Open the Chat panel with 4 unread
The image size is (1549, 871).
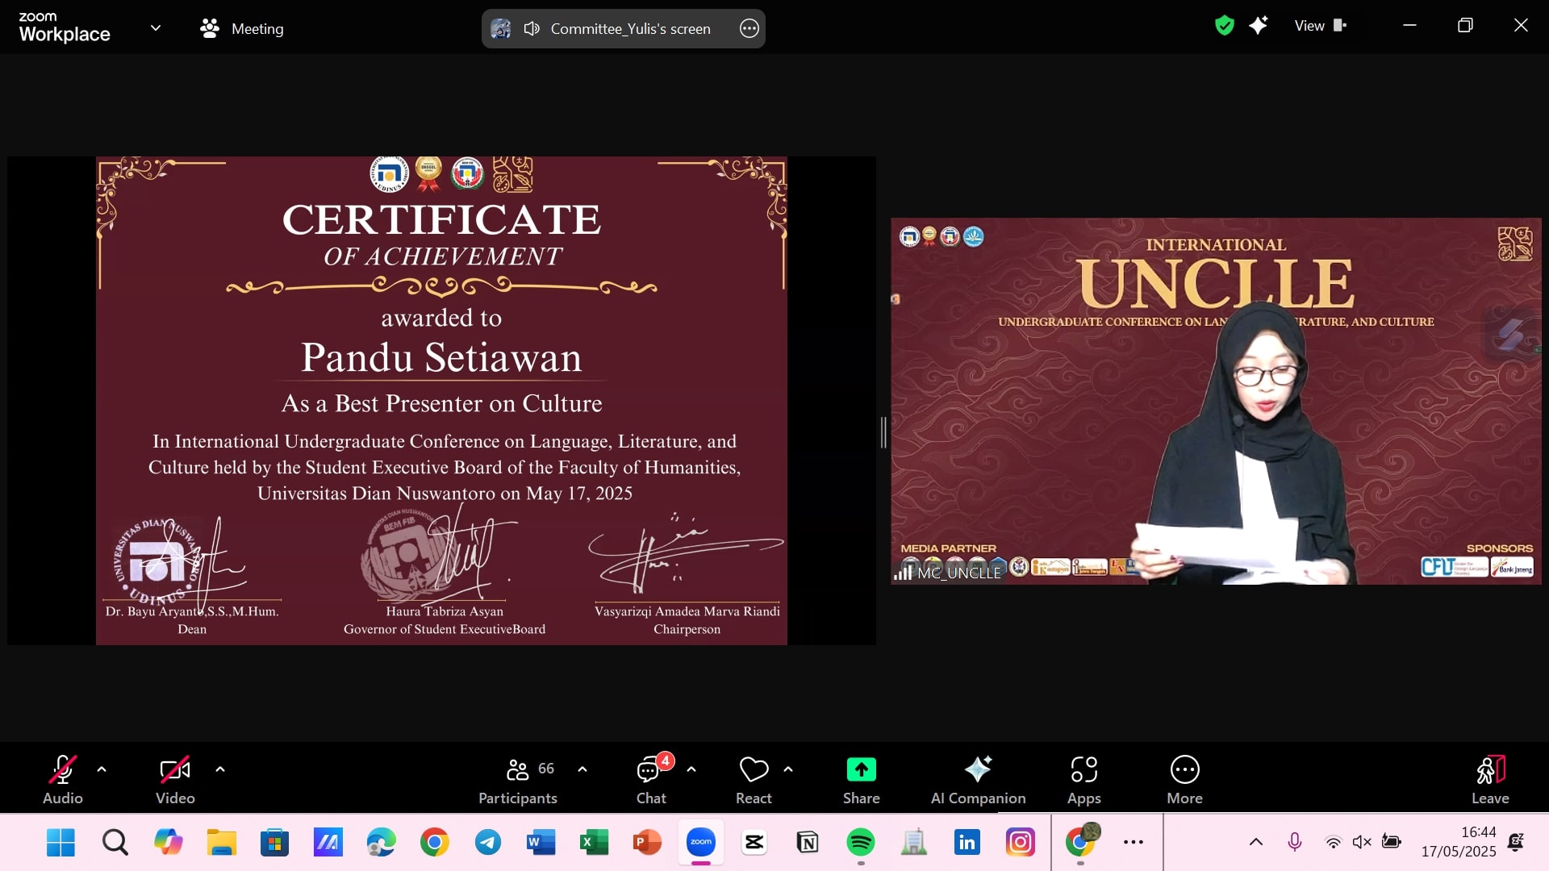coord(651,779)
